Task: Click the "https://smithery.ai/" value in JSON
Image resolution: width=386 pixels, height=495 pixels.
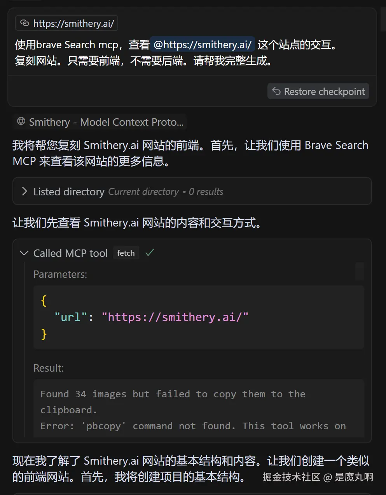Action: click(175, 317)
